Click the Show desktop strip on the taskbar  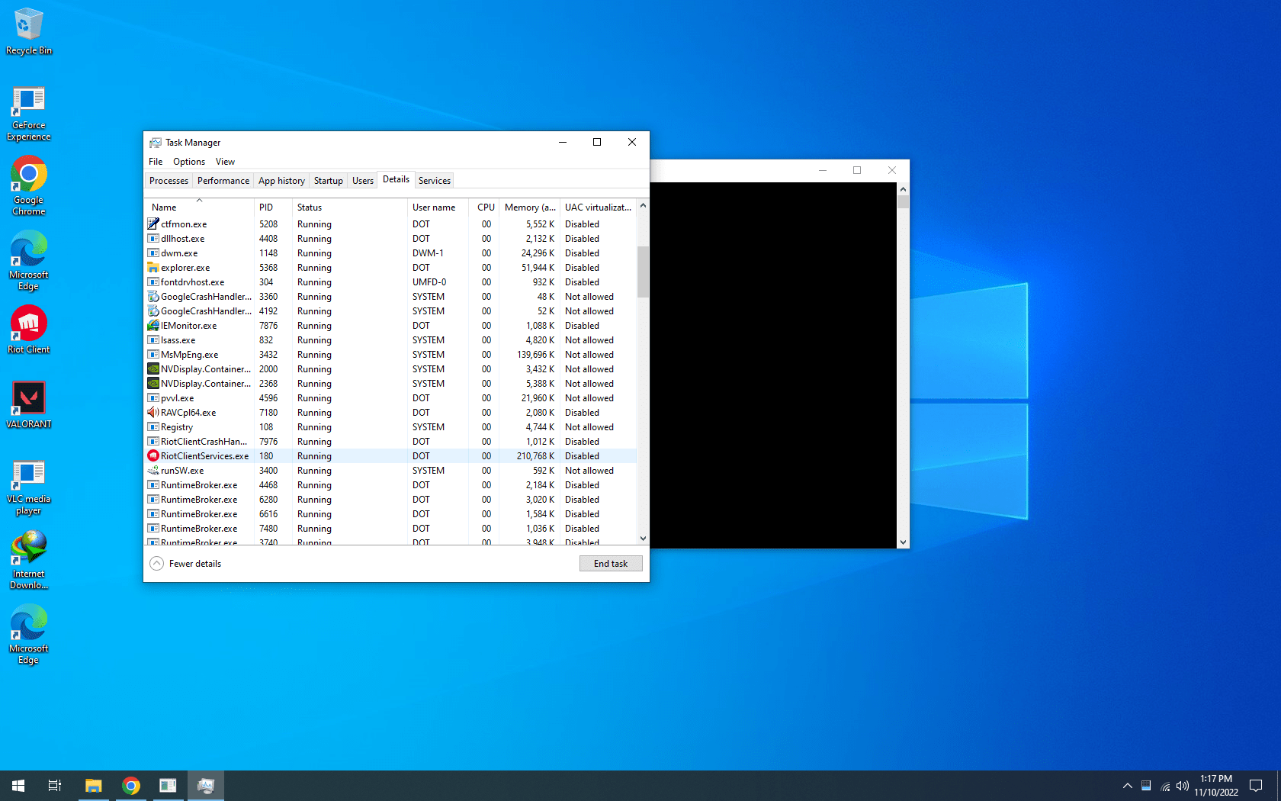pyautogui.click(x=1279, y=786)
